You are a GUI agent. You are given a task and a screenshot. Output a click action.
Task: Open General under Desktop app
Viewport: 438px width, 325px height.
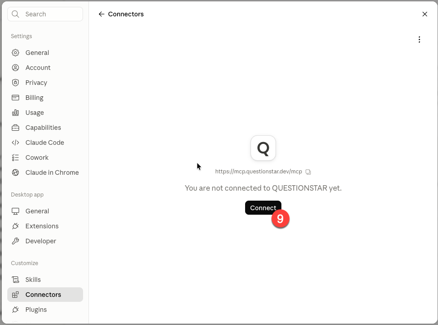point(45,211)
